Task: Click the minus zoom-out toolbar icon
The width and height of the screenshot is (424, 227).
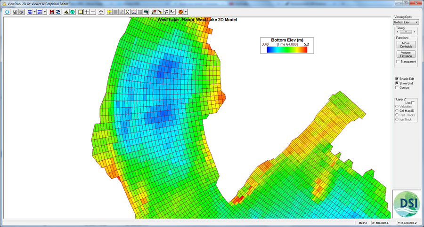Action: click(x=93, y=11)
